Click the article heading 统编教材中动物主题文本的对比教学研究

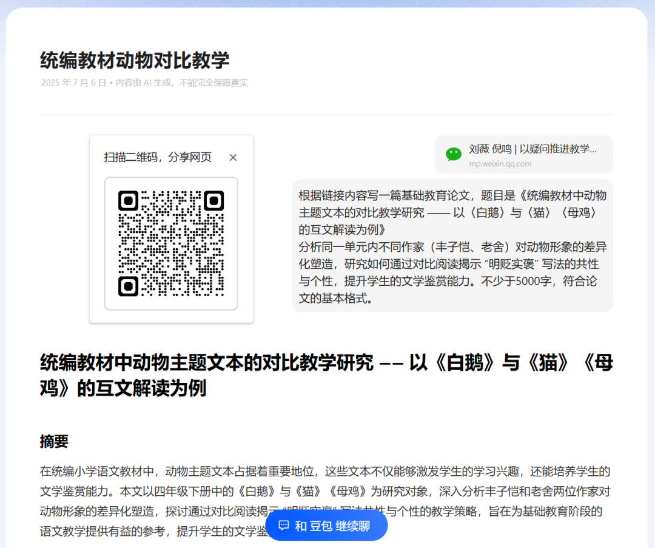[x=326, y=375]
